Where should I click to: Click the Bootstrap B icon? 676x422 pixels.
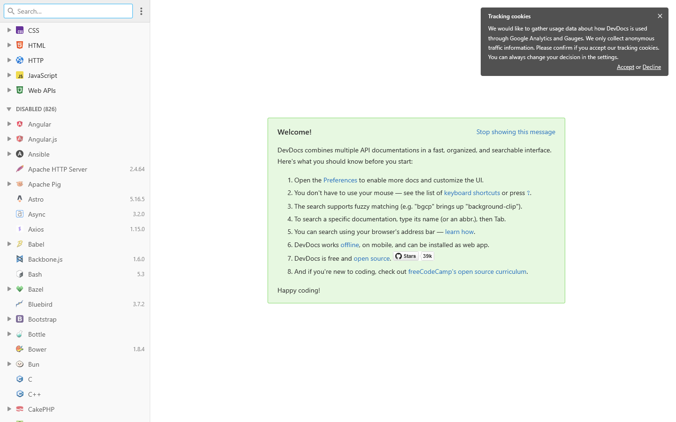click(20, 319)
